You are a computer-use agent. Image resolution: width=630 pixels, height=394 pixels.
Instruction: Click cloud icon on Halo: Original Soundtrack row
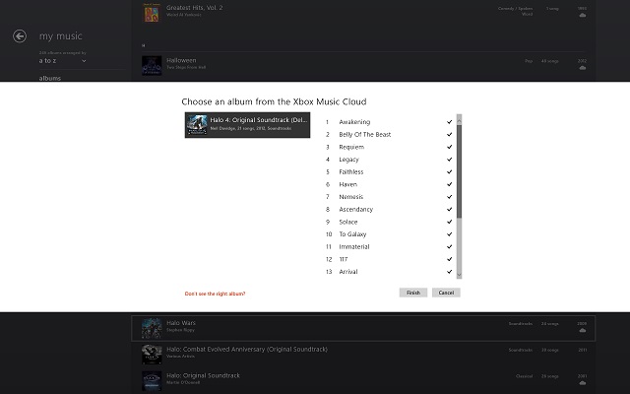tap(582, 383)
